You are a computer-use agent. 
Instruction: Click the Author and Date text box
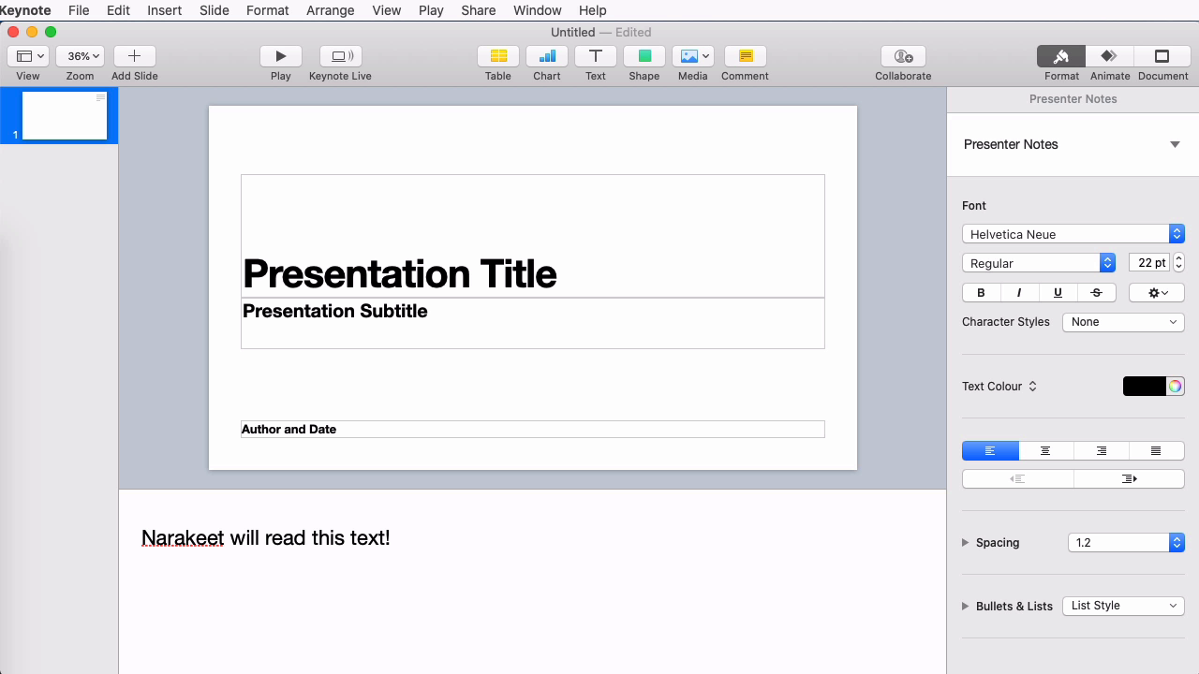pos(533,429)
